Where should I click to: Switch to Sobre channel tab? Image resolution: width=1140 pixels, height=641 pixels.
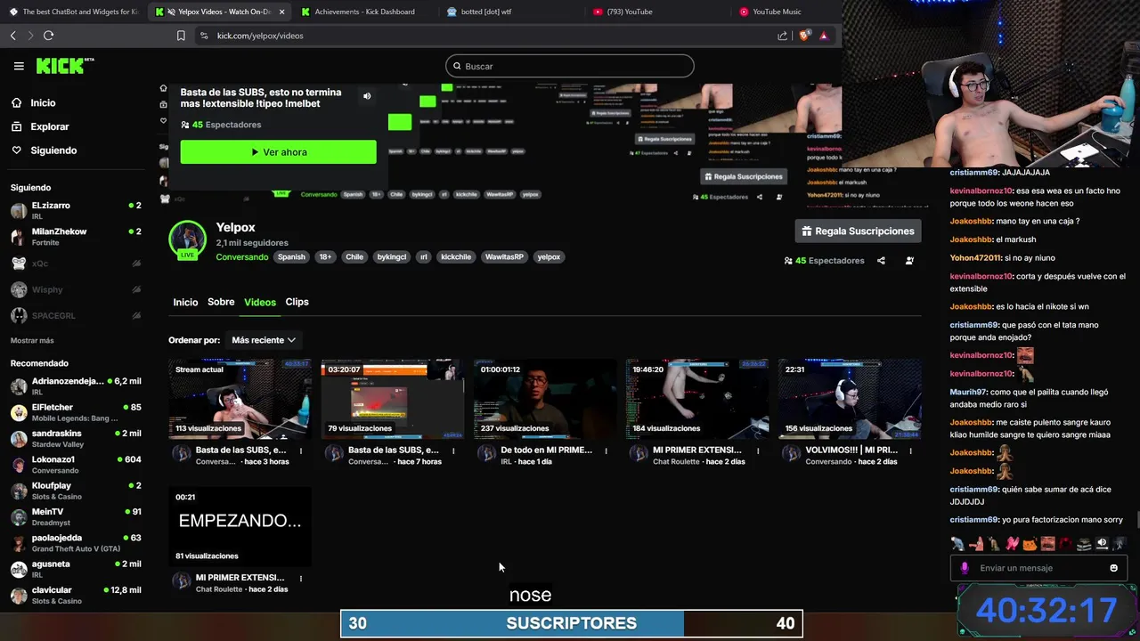click(221, 302)
